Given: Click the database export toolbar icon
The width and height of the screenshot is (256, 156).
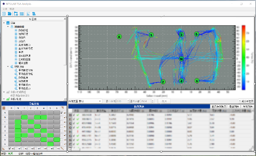Looking at the screenshot, I should pyautogui.click(x=34, y=14).
